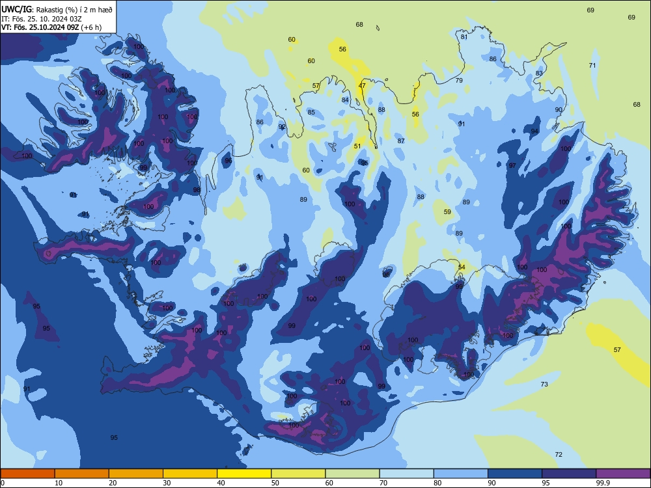Click the legend tick label '10'
This screenshot has height=488, width=651.
[59, 483]
